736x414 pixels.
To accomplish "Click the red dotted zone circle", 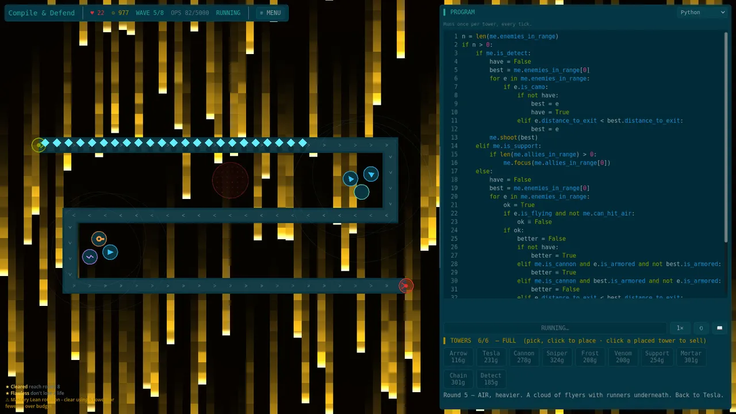I will click(230, 181).
